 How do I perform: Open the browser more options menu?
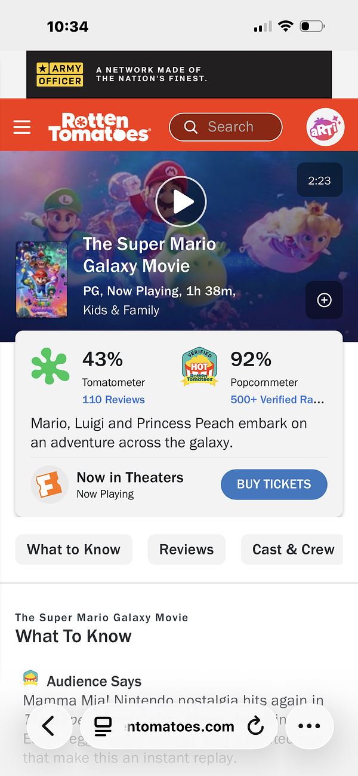[x=309, y=726]
